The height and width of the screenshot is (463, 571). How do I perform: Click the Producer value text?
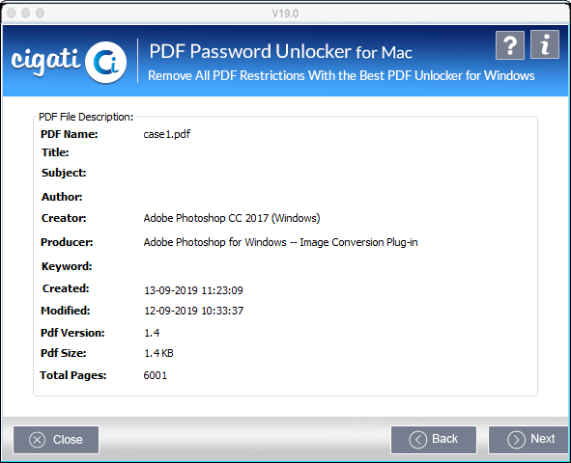tap(280, 242)
